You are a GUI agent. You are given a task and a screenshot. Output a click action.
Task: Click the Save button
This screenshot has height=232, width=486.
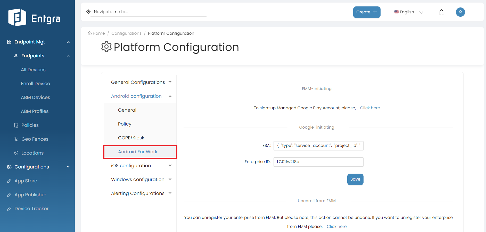pyautogui.click(x=355, y=179)
